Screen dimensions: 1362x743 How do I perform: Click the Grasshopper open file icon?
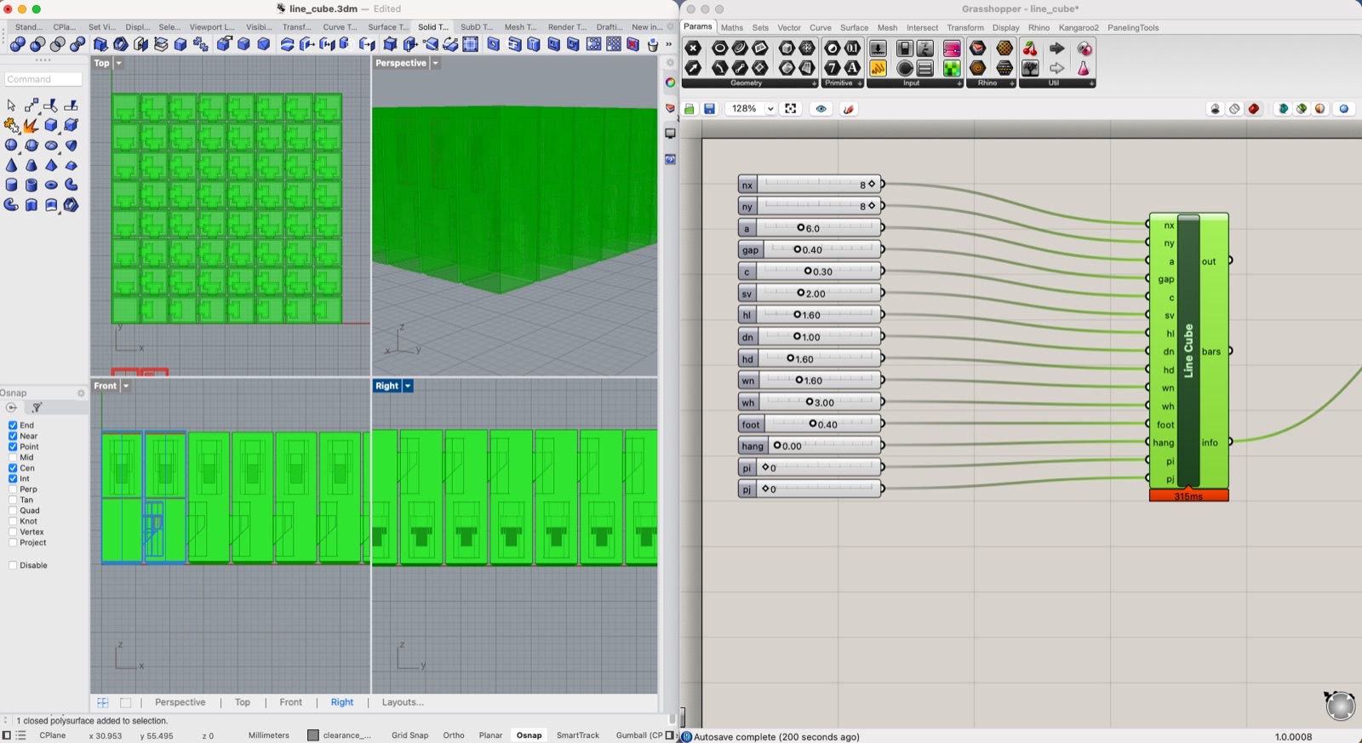click(690, 109)
